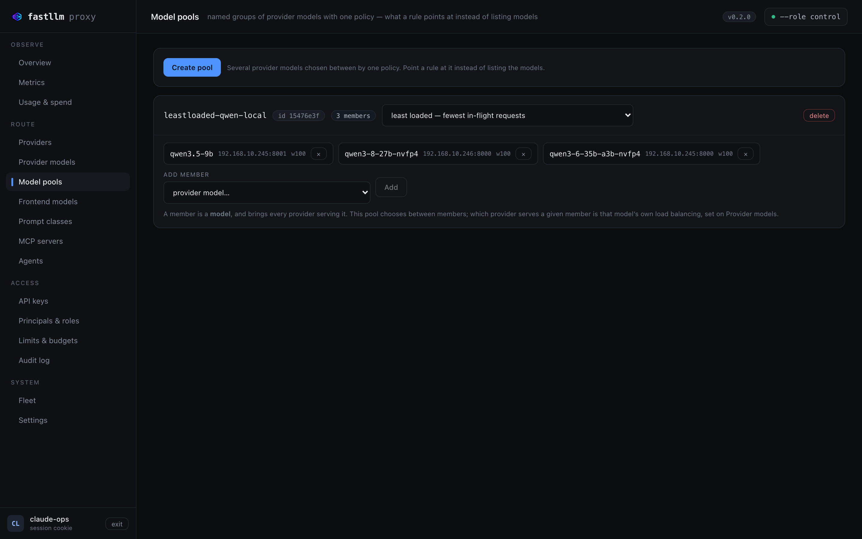The image size is (862, 539).
Task: Open Usage & spend
Action: click(x=68, y=102)
